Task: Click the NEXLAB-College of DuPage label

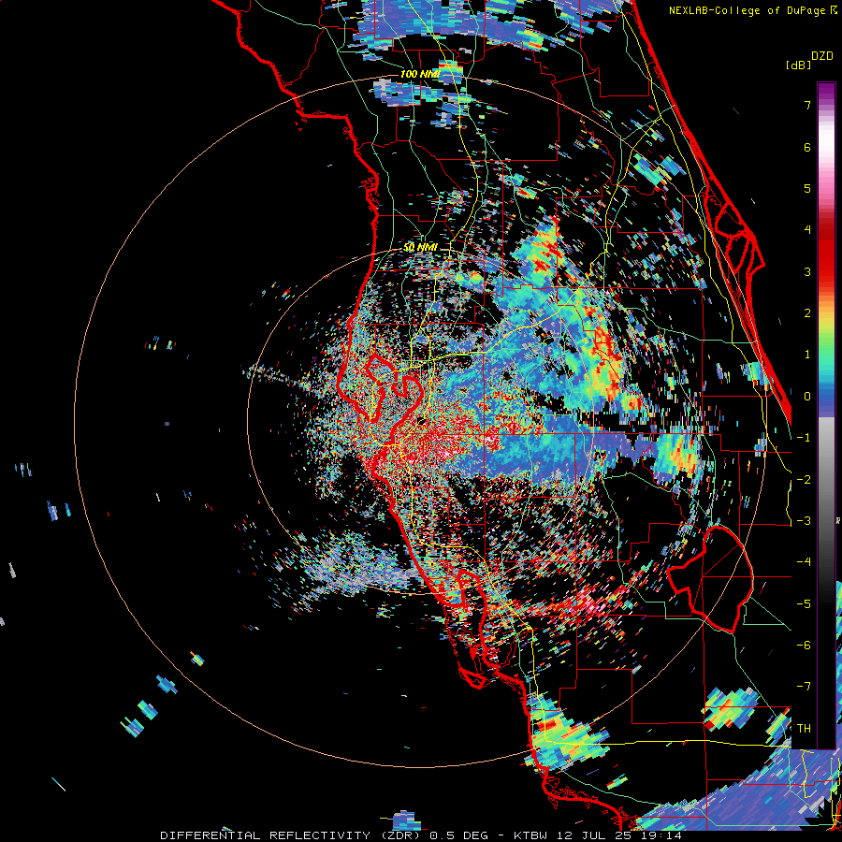Action: point(748,10)
